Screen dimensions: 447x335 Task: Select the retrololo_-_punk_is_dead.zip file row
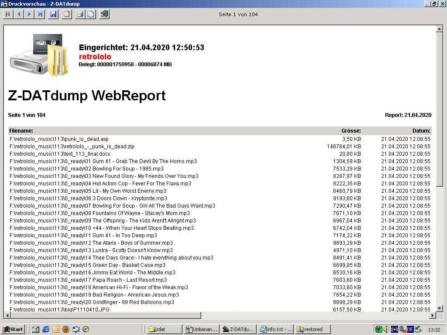point(220,147)
